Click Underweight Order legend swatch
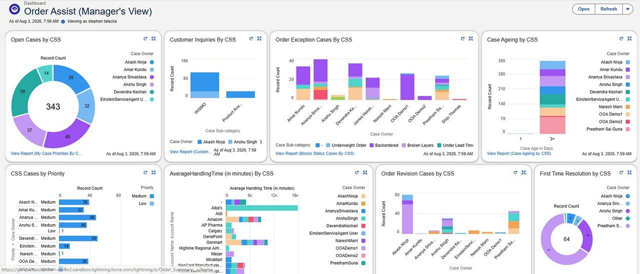The image size is (640, 274). 328,145
